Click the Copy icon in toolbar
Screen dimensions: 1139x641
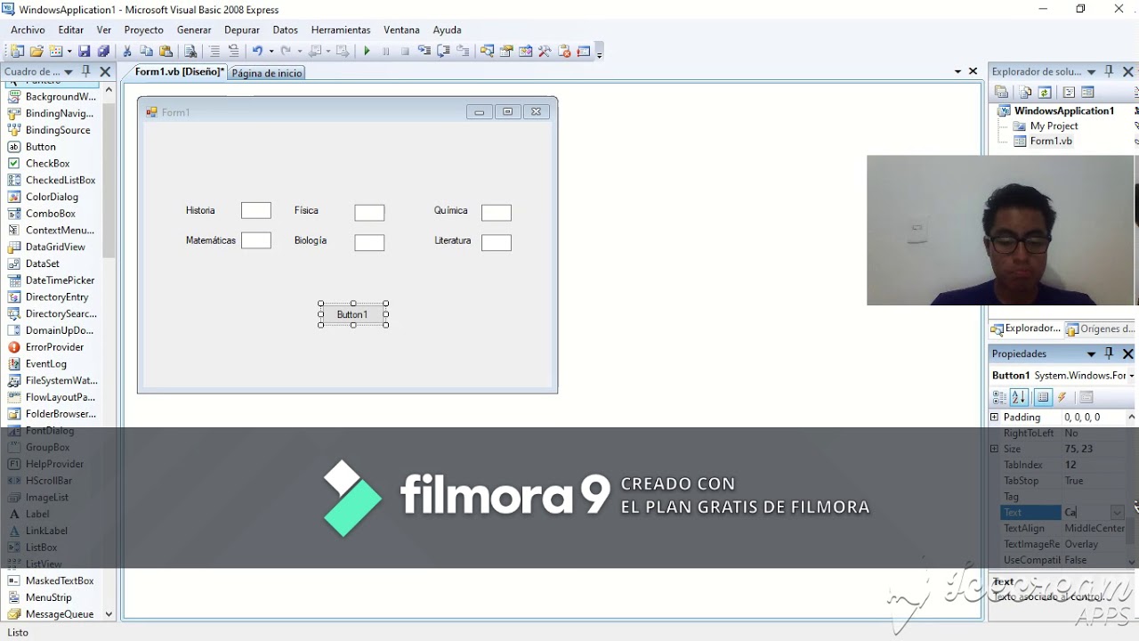point(146,52)
